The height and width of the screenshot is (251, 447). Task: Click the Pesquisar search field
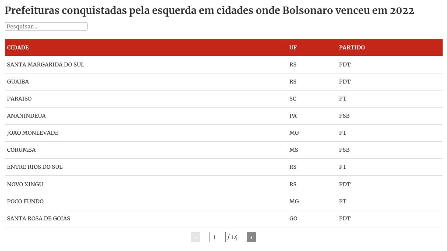46,27
